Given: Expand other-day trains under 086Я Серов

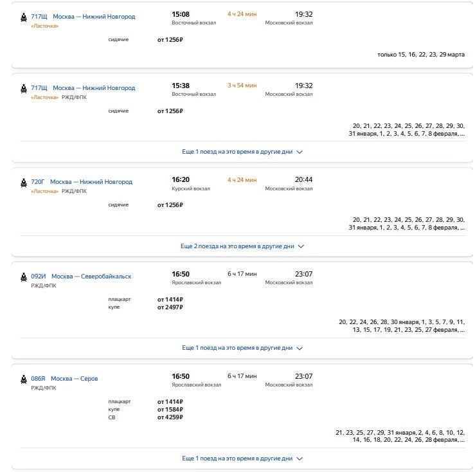Looking at the screenshot, I should pyautogui.click(x=242, y=458).
